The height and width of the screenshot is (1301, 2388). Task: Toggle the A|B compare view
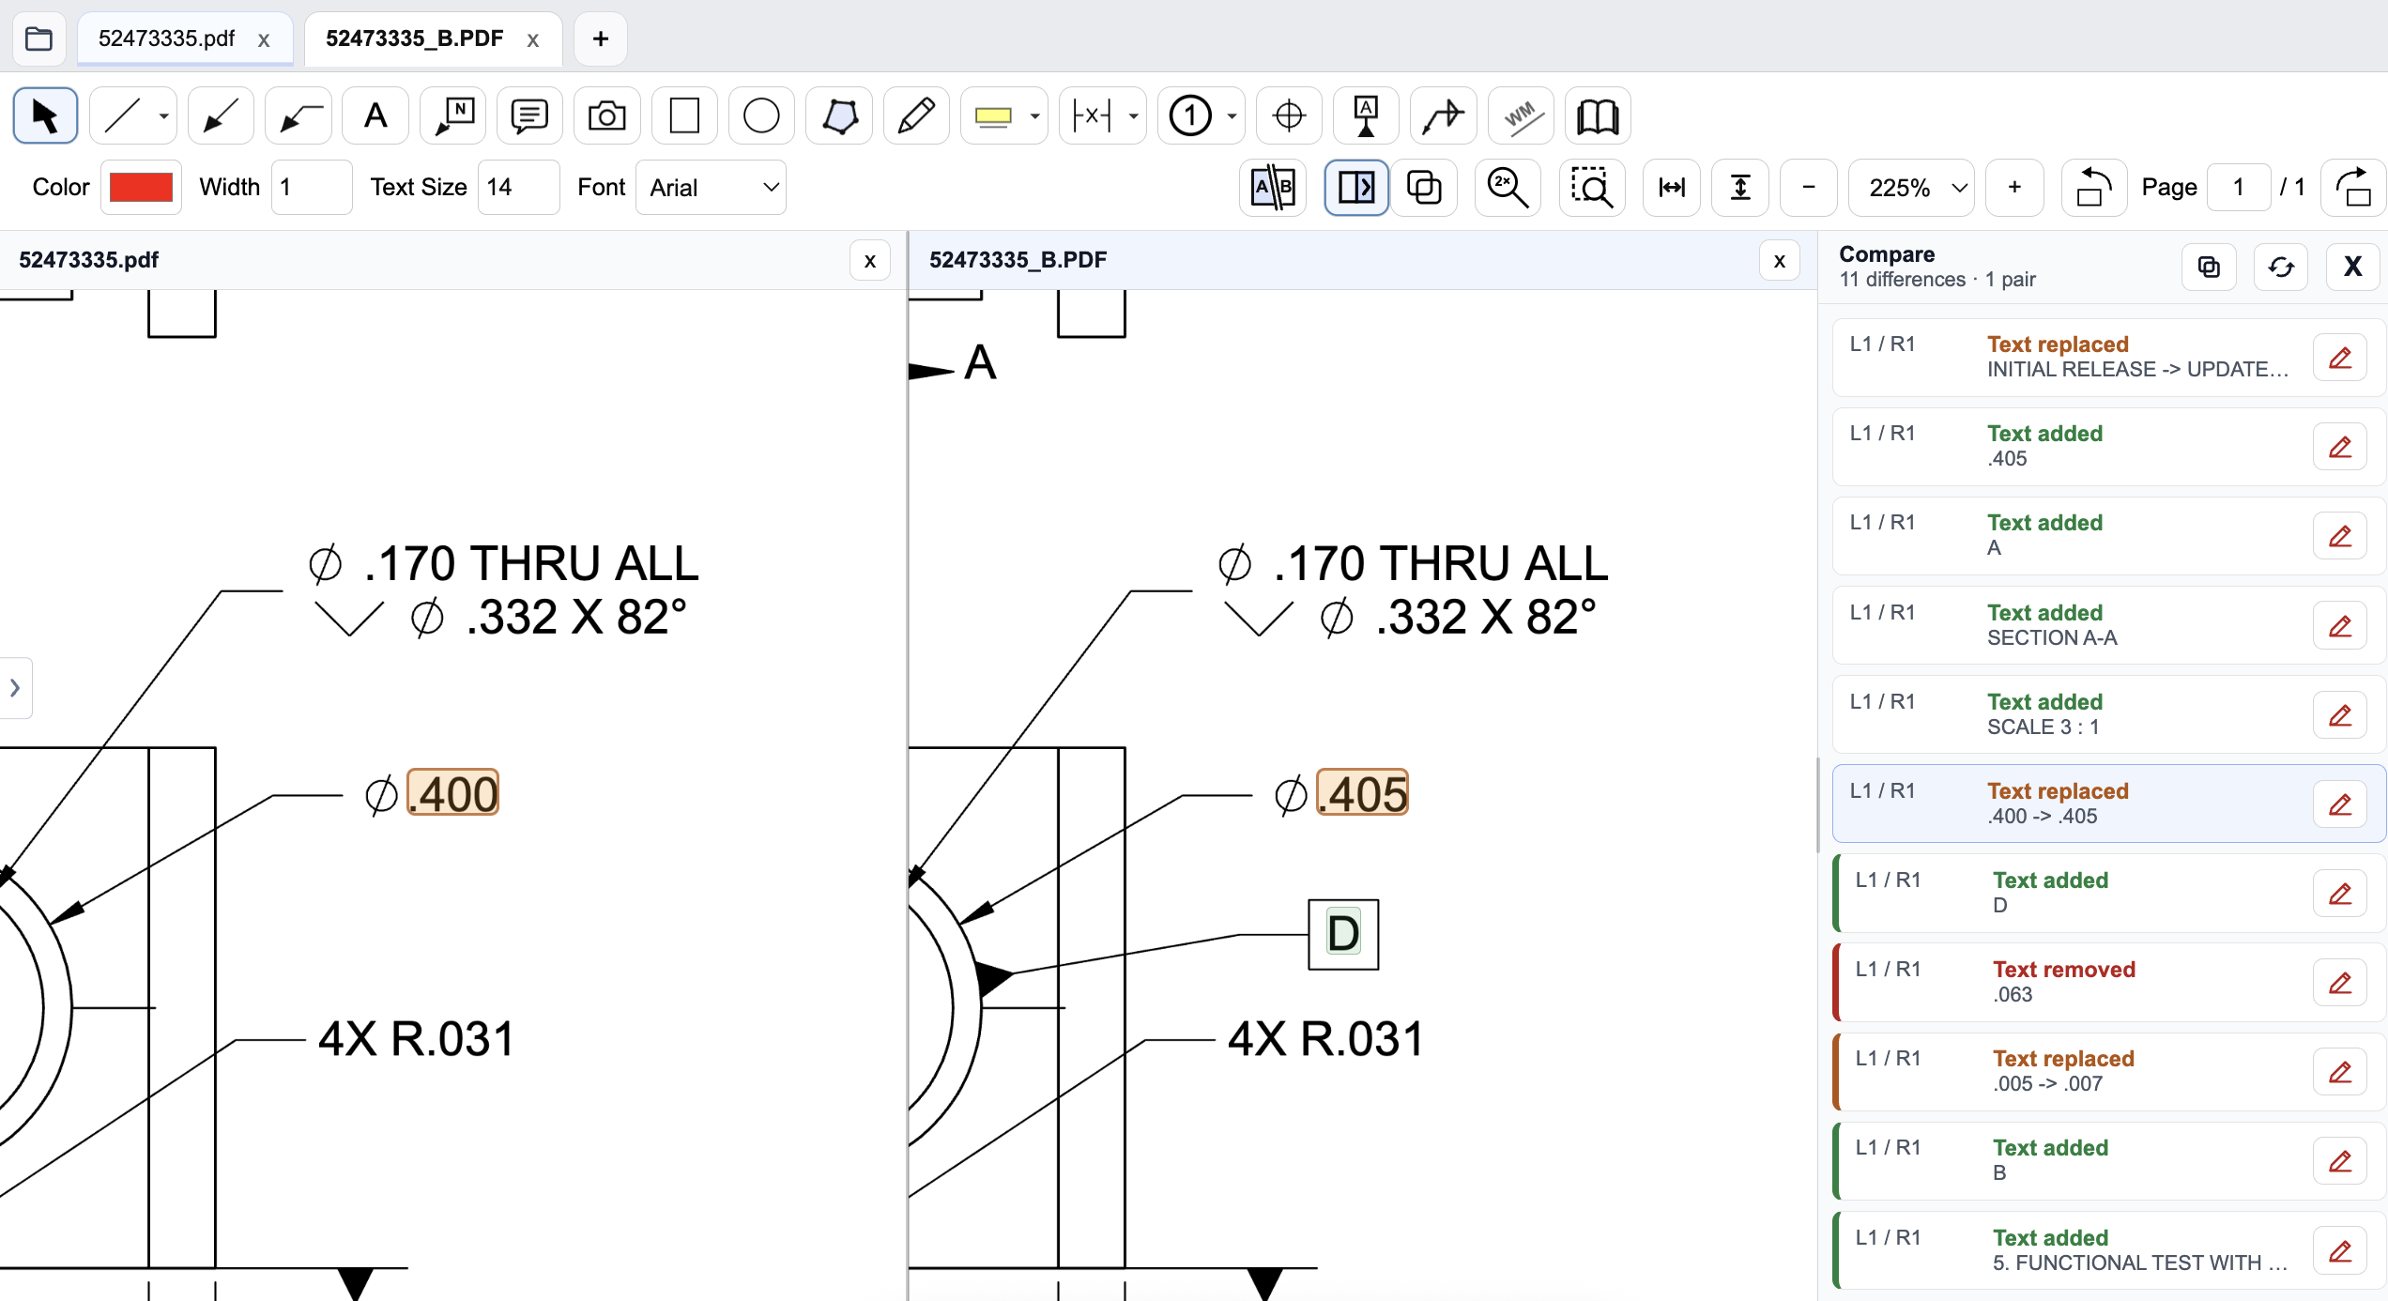pos(1274,188)
